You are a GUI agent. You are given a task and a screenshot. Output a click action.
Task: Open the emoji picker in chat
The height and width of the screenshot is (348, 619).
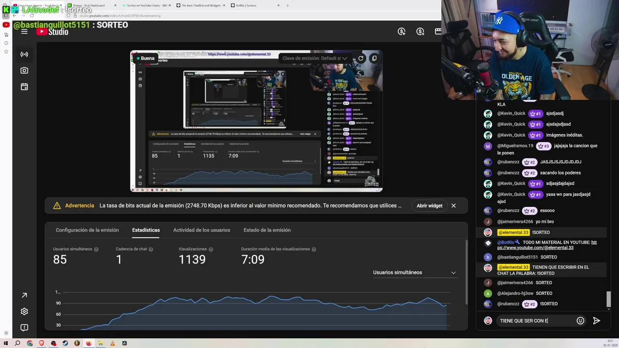tap(580, 320)
